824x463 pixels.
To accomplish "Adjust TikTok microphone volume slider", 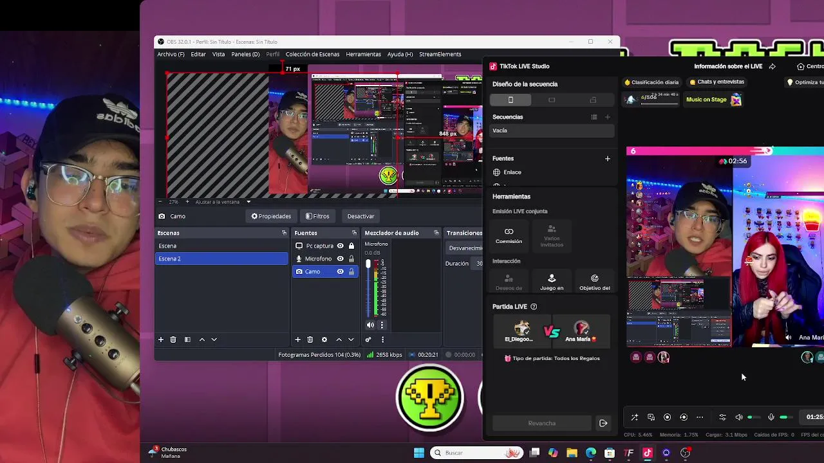I will [x=786, y=417].
